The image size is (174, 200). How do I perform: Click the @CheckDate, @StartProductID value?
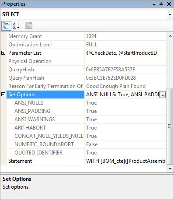(122, 53)
